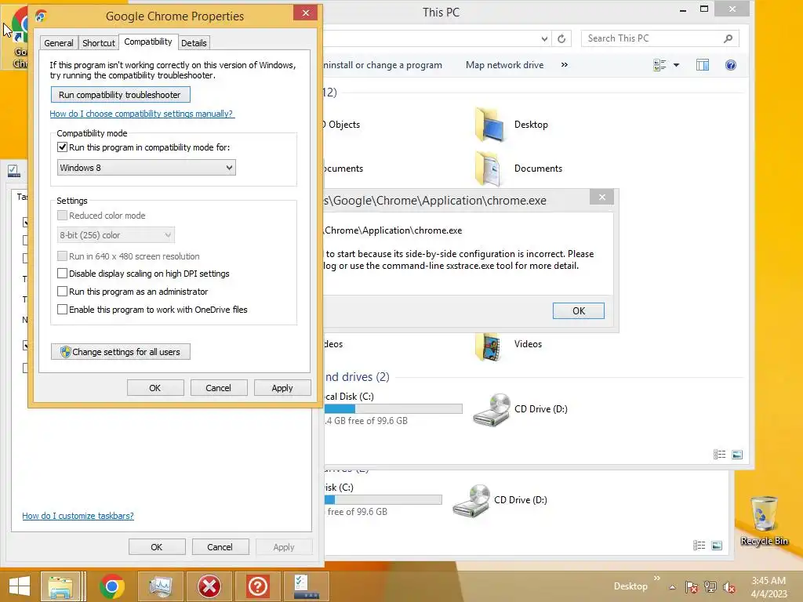Open the 8-bit (256) color dropdown

click(x=115, y=235)
